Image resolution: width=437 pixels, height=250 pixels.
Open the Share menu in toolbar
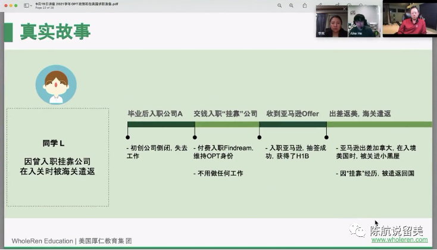pyautogui.click(x=305, y=5)
